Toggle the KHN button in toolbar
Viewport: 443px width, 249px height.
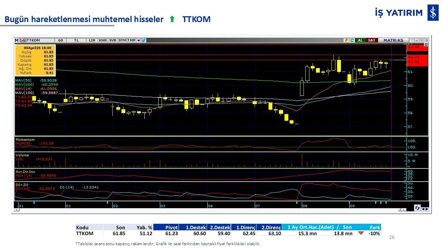103,40
